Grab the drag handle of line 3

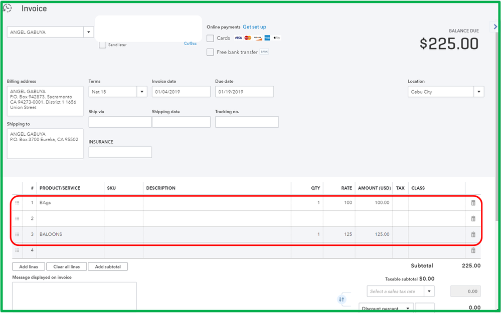[17, 234]
